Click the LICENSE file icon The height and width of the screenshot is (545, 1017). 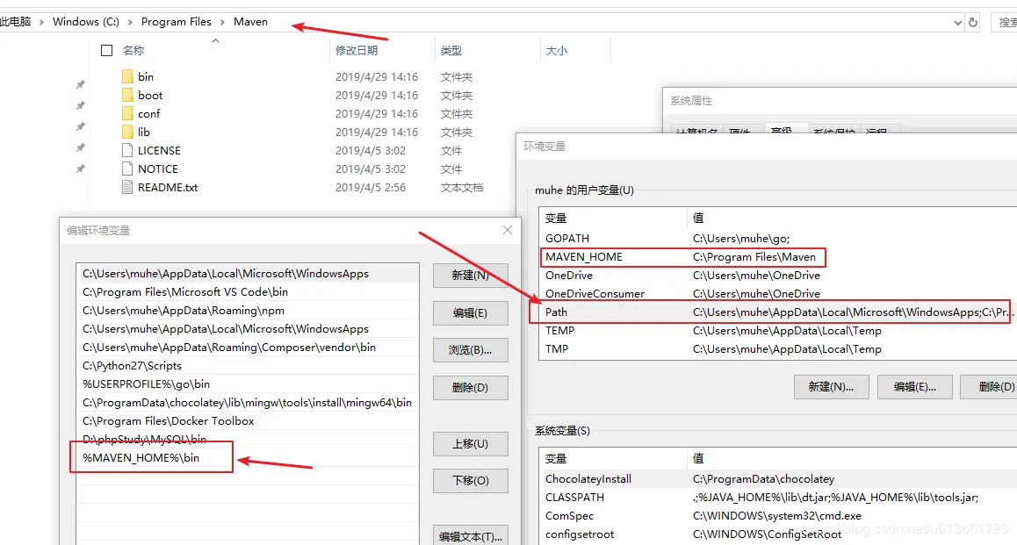127,150
